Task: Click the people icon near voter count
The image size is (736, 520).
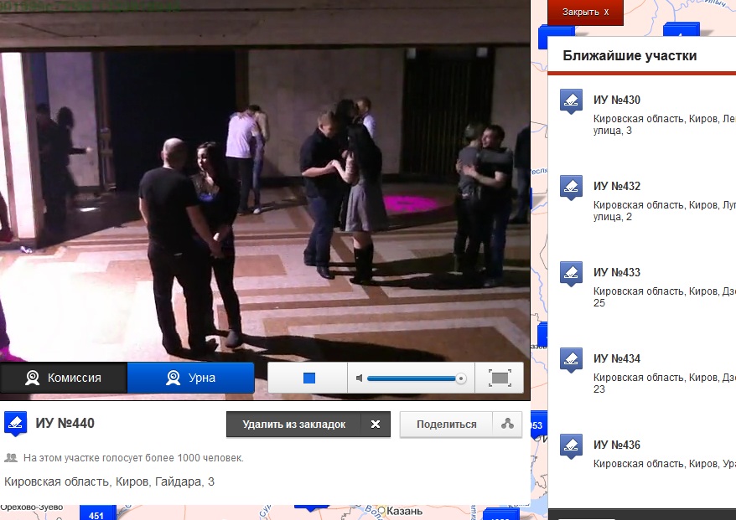Action: click(x=11, y=458)
